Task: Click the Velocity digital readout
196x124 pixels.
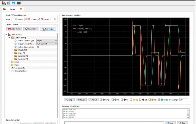Action: [x=27, y=20]
